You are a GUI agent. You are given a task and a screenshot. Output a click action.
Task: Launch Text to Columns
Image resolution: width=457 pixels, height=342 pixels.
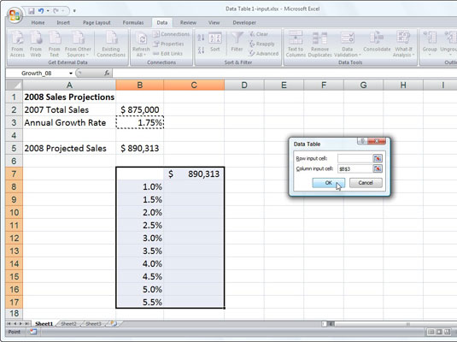pos(296,44)
